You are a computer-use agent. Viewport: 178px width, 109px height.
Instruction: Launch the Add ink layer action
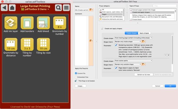pos(11,23)
